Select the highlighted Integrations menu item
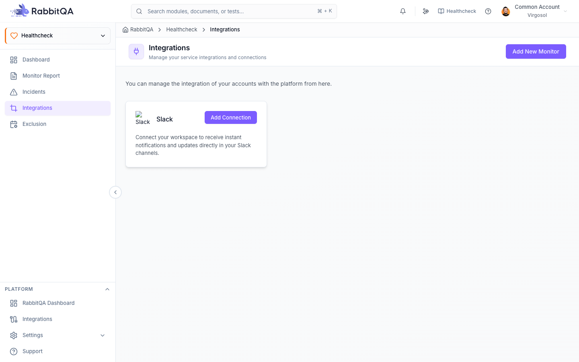579x362 pixels. coord(57,108)
